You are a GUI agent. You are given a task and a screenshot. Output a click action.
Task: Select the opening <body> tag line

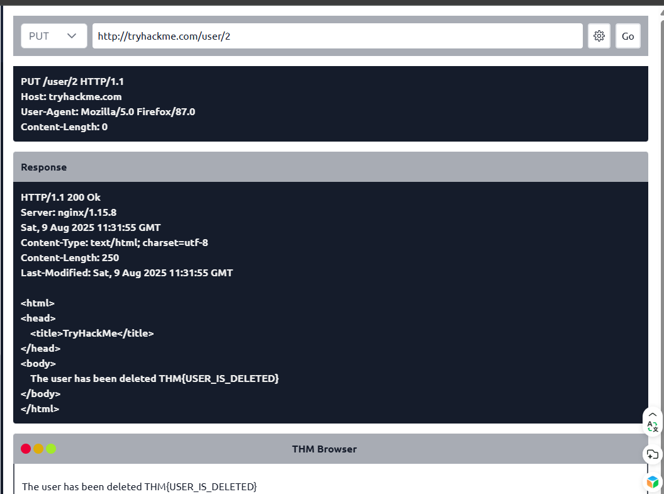(38, 364)
